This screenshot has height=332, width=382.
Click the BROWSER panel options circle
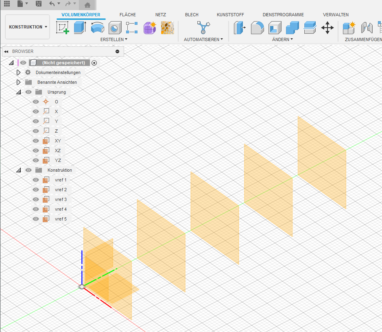[118, 51]
